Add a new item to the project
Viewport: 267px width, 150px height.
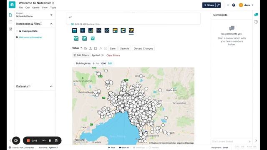click(51, 15)
